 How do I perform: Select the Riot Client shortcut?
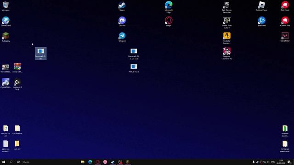click(285, 6)
